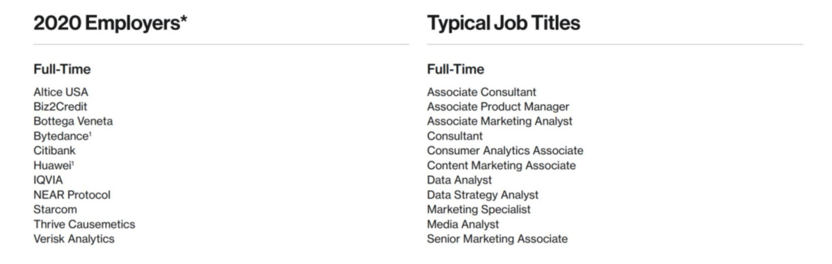This screenshot has height=264, width=832.
Task: Choose Citibank from the employer list
Action: pyautogui.click(x=54, y=151)
